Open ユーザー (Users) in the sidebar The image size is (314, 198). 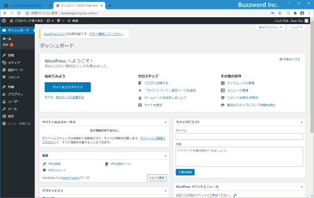[x=14, y=102]
